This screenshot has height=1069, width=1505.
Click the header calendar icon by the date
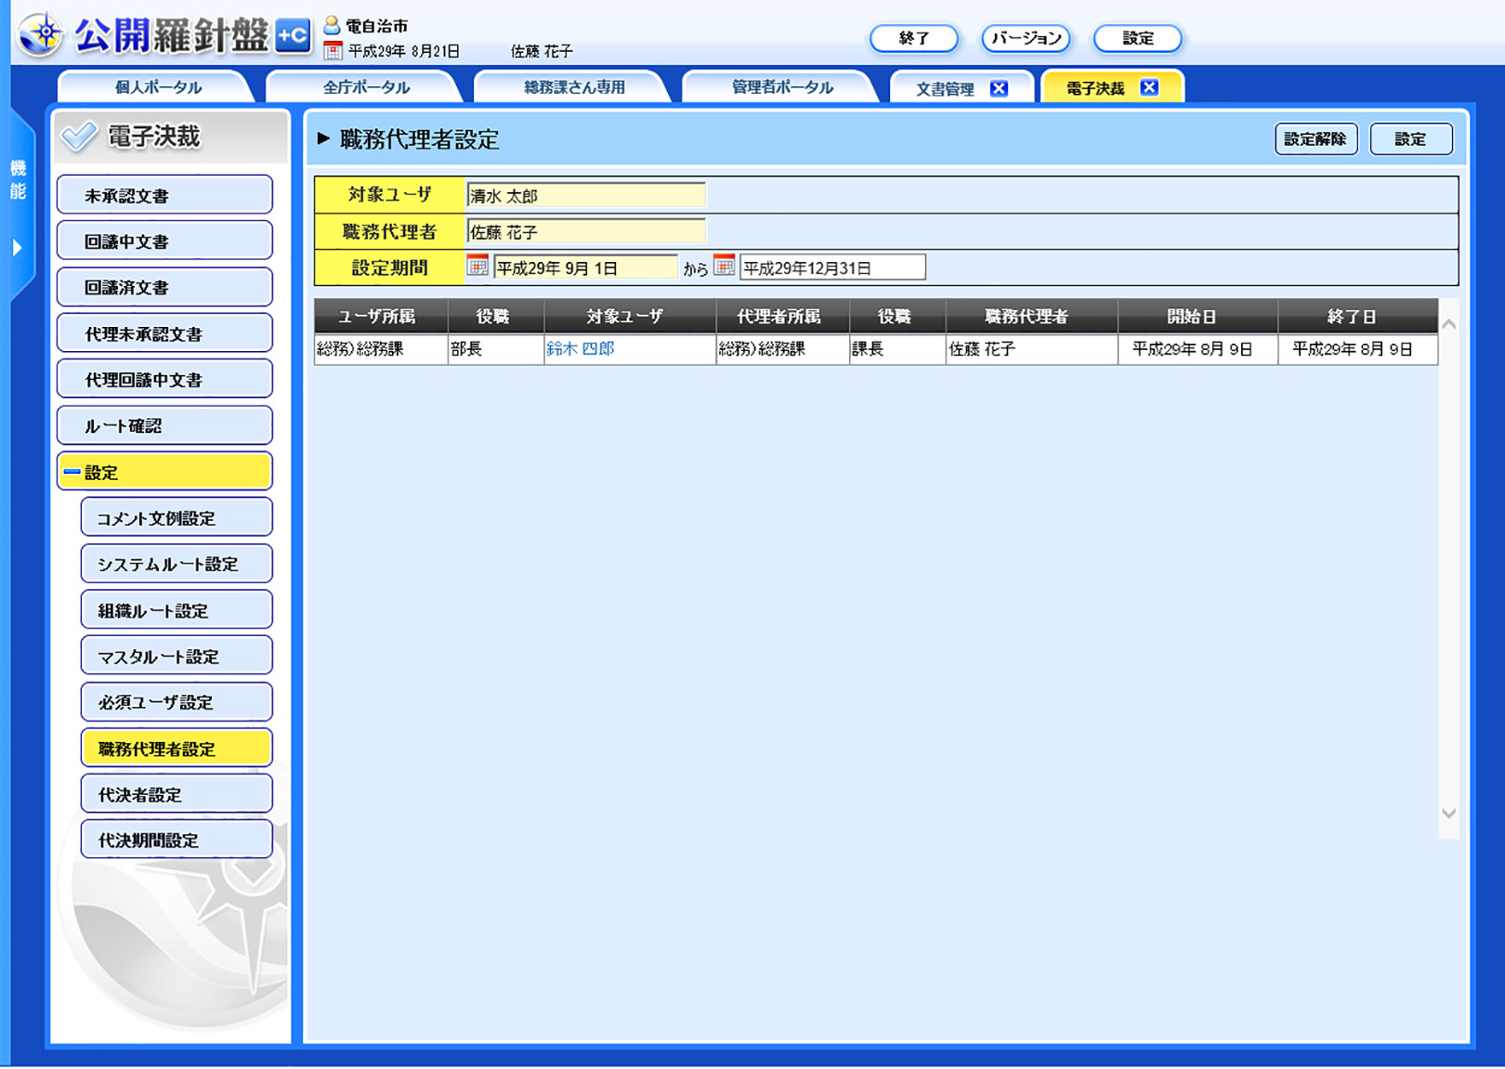[333, 50]
